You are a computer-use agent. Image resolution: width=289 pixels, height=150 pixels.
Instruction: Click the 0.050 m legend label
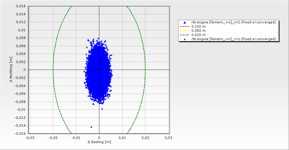(198, 31)
